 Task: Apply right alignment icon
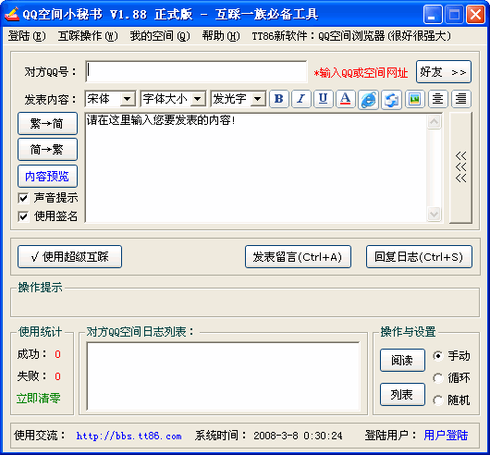[x=461, y=99]
